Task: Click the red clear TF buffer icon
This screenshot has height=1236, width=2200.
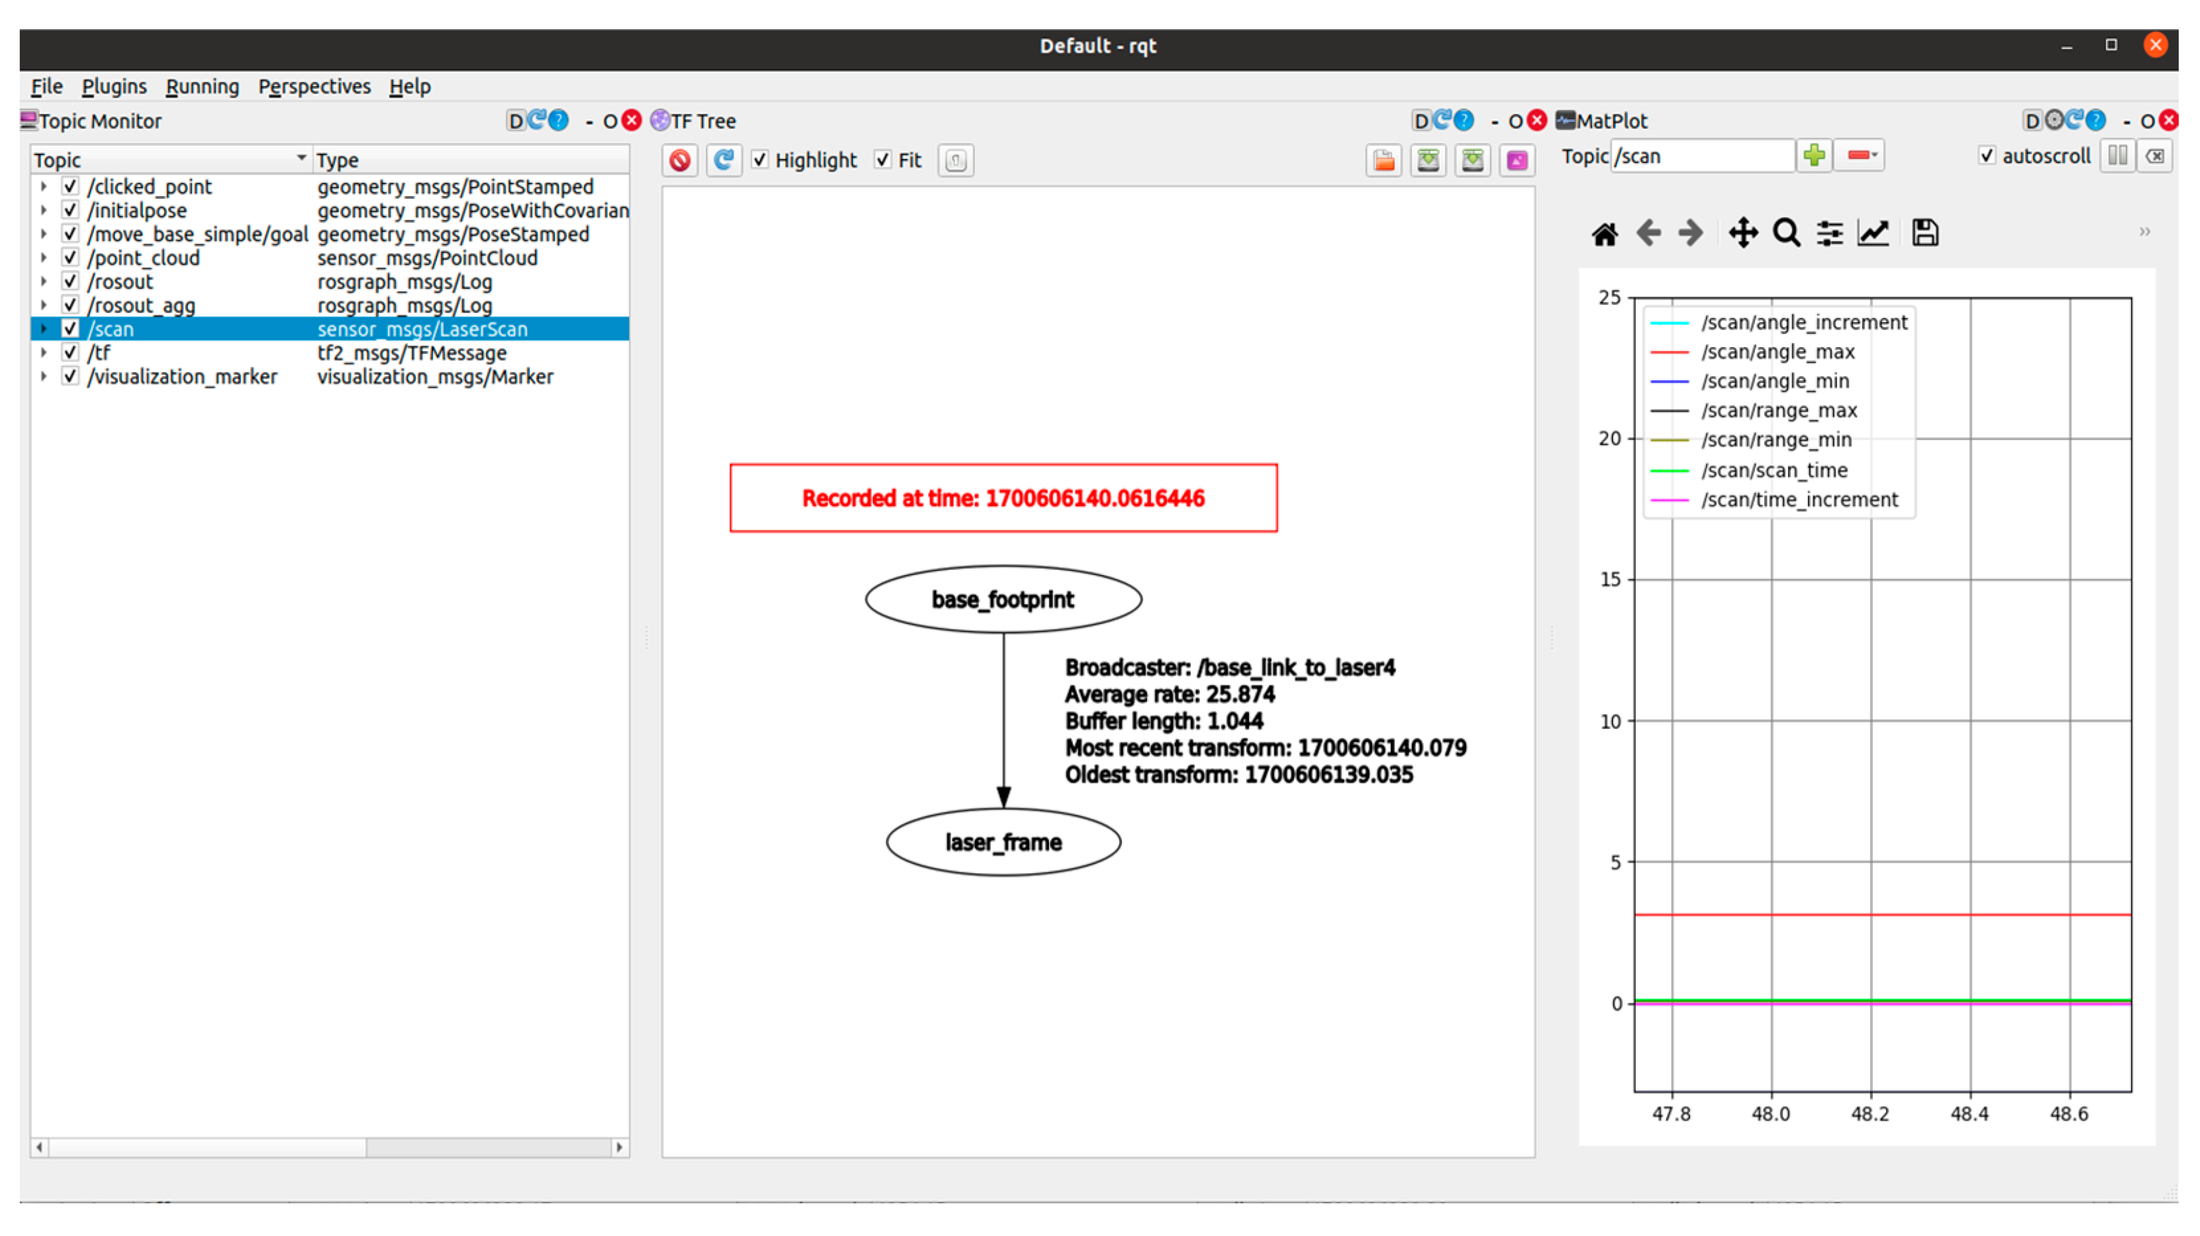Action: pyautogui.click(x=680, y=160)
